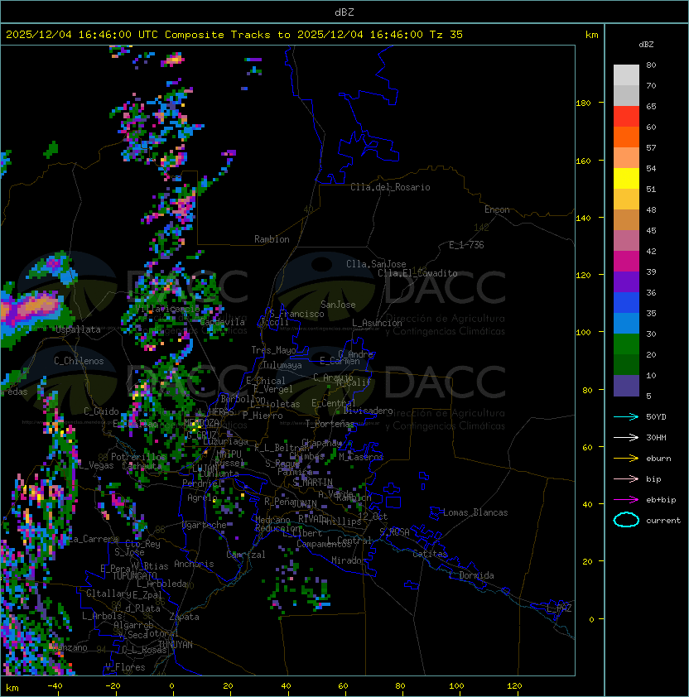Click the 'eb+bip' legend label
Screen dimensions: 689x697
point(661,500)
